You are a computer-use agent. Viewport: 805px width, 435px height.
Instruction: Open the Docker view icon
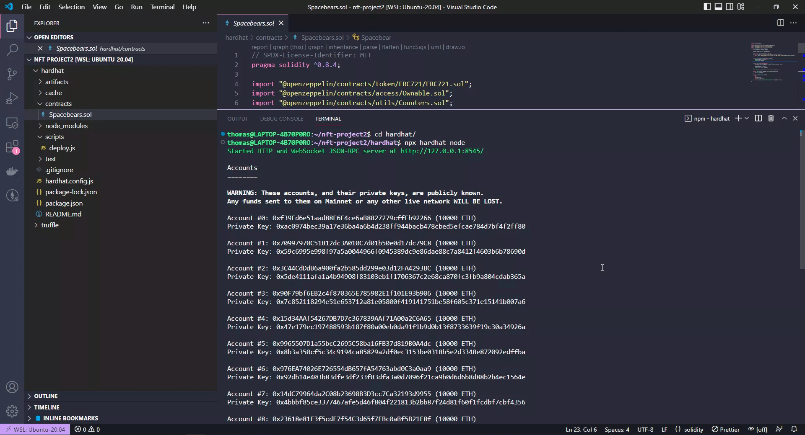[x=12, y=171]
